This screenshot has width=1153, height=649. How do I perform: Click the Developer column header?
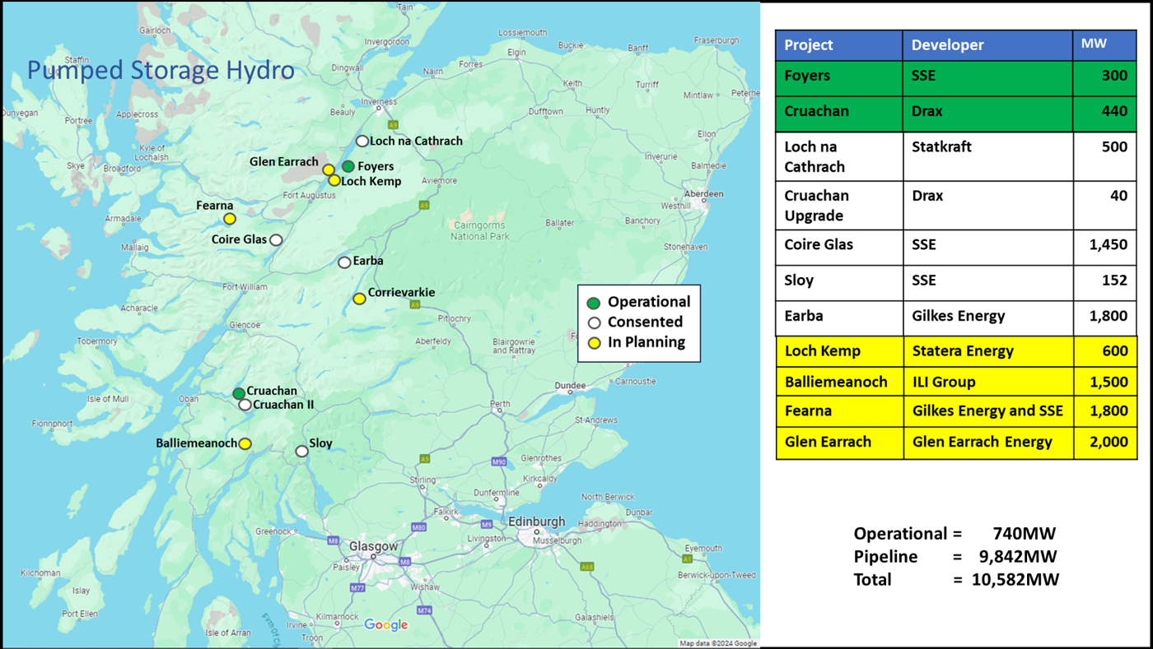[x=987, y=45]
